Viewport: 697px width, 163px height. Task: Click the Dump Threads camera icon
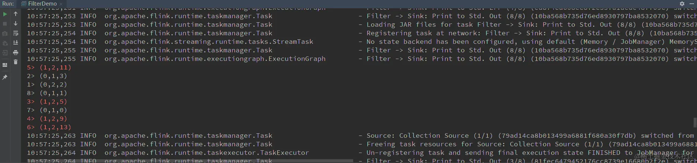pyautogui.click(x=5, y=33)
